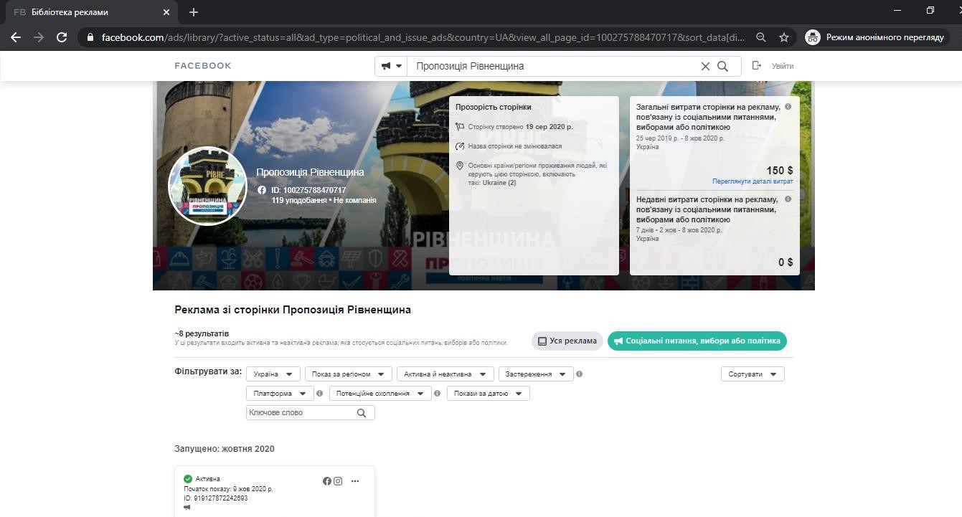Go back to the previous browser page
This screenshot has height=517, width=962.
tap(16, 37)
